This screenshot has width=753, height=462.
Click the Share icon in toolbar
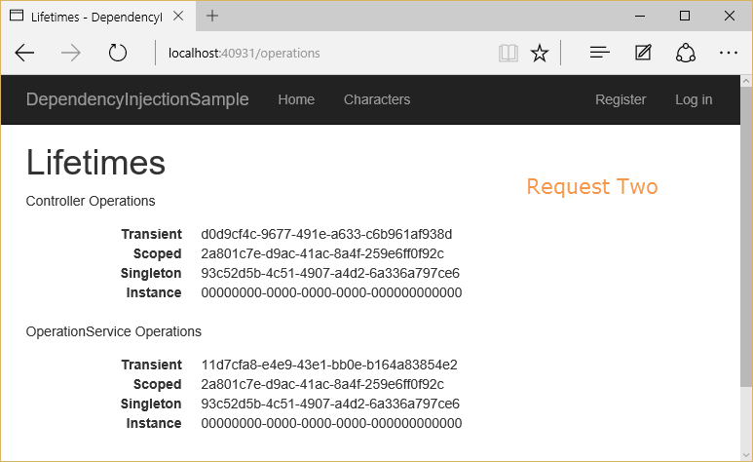click(686, 54)
